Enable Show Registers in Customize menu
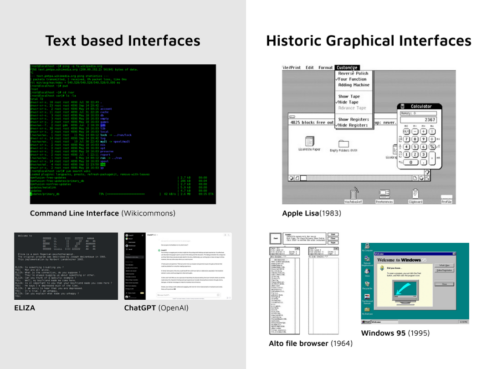The width and height of the screenshot is (492, 369). (x=354, y=119)
